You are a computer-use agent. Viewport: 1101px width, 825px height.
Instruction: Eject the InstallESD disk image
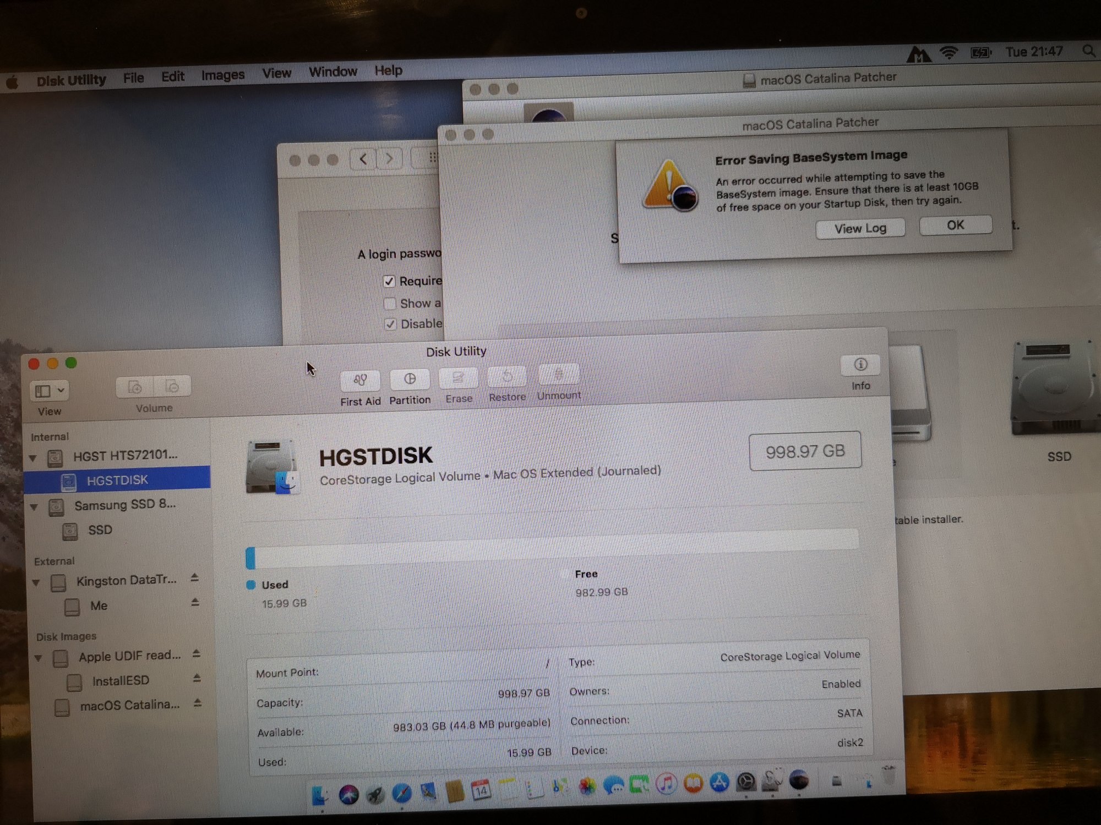(x=197, y=679)
